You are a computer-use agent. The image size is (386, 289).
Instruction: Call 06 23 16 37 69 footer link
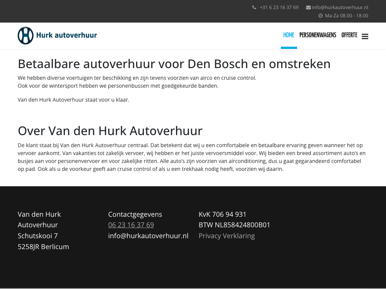coord(131,225)
